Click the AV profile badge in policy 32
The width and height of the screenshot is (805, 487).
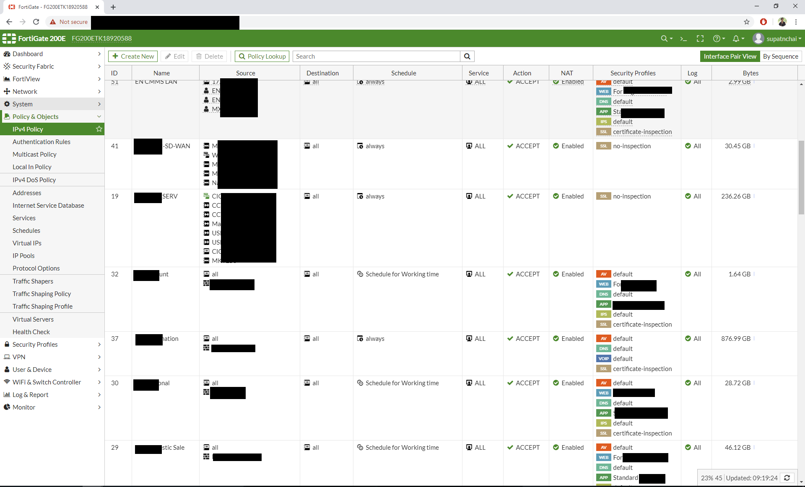click(x=603, y=274)
